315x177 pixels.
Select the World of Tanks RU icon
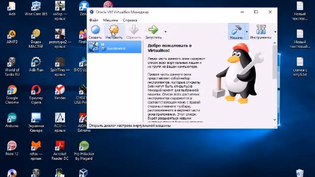pos(12,67)
